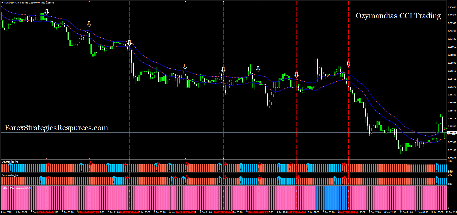The height and width of the screenshot is (215, 457).
Task: Click the white sell arrow on the 2016.01.07 22:00 line
Action: pos(297,75)
